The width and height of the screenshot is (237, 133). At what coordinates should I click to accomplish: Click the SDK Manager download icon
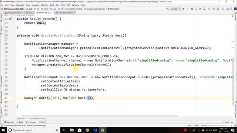coord(223,9)
